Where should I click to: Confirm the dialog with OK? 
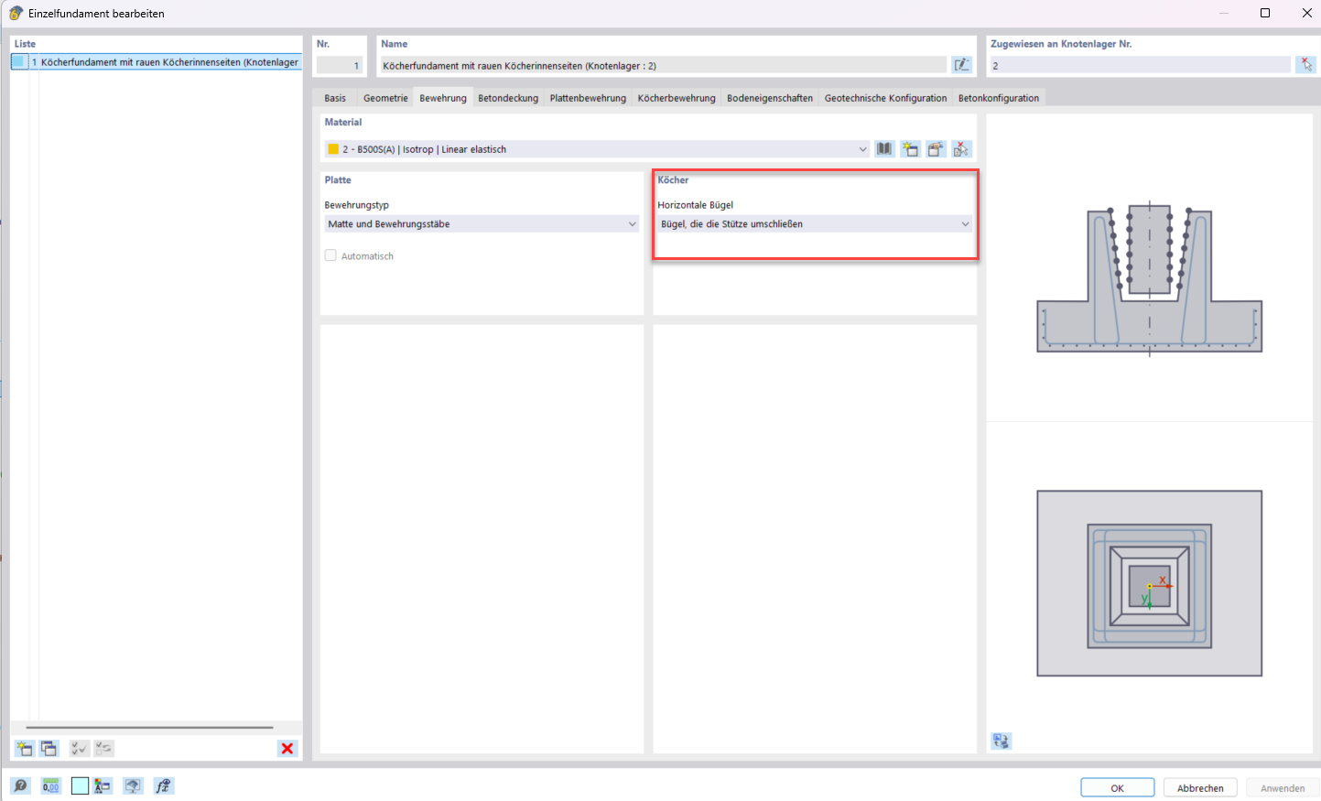(x=1117, y=787)
